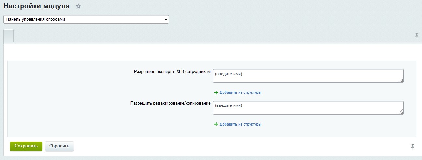Image resolution: width=422 pixels, height=160 pixels.
Task: Click the favorites star next to the title
Action: [78, 6]
